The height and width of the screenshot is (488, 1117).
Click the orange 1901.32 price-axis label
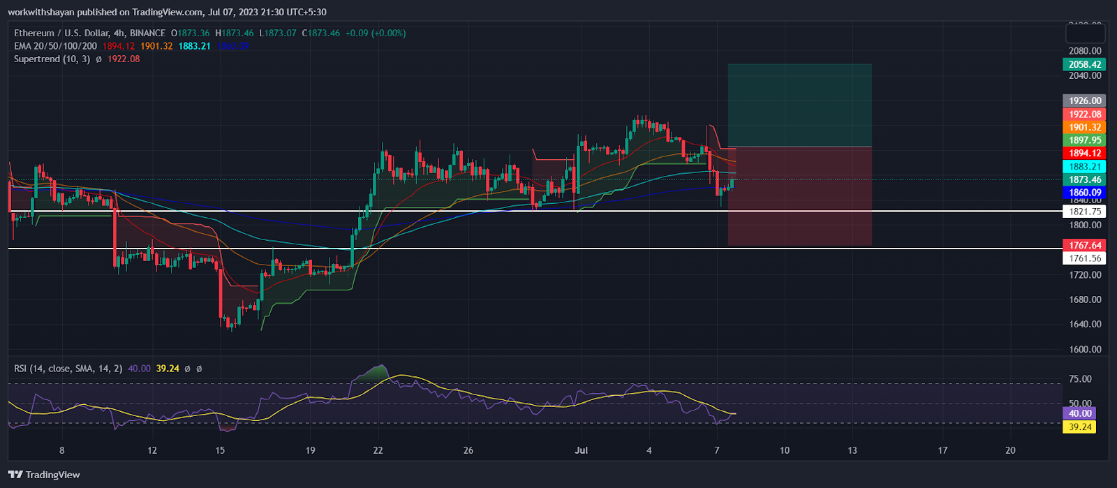(1085, 128)
